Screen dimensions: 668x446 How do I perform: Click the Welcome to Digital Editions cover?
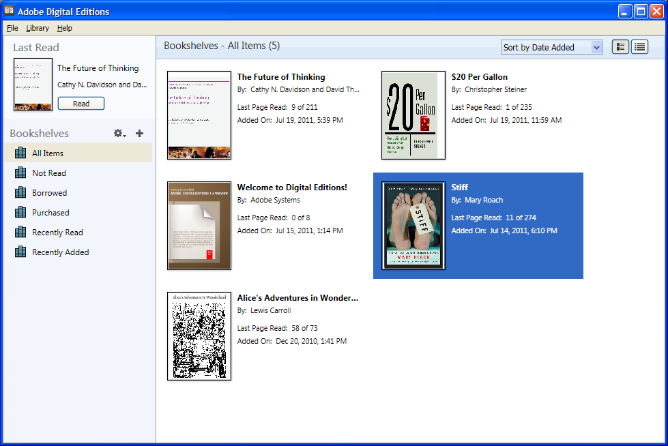pyautogui.click(x=199, y=226)
